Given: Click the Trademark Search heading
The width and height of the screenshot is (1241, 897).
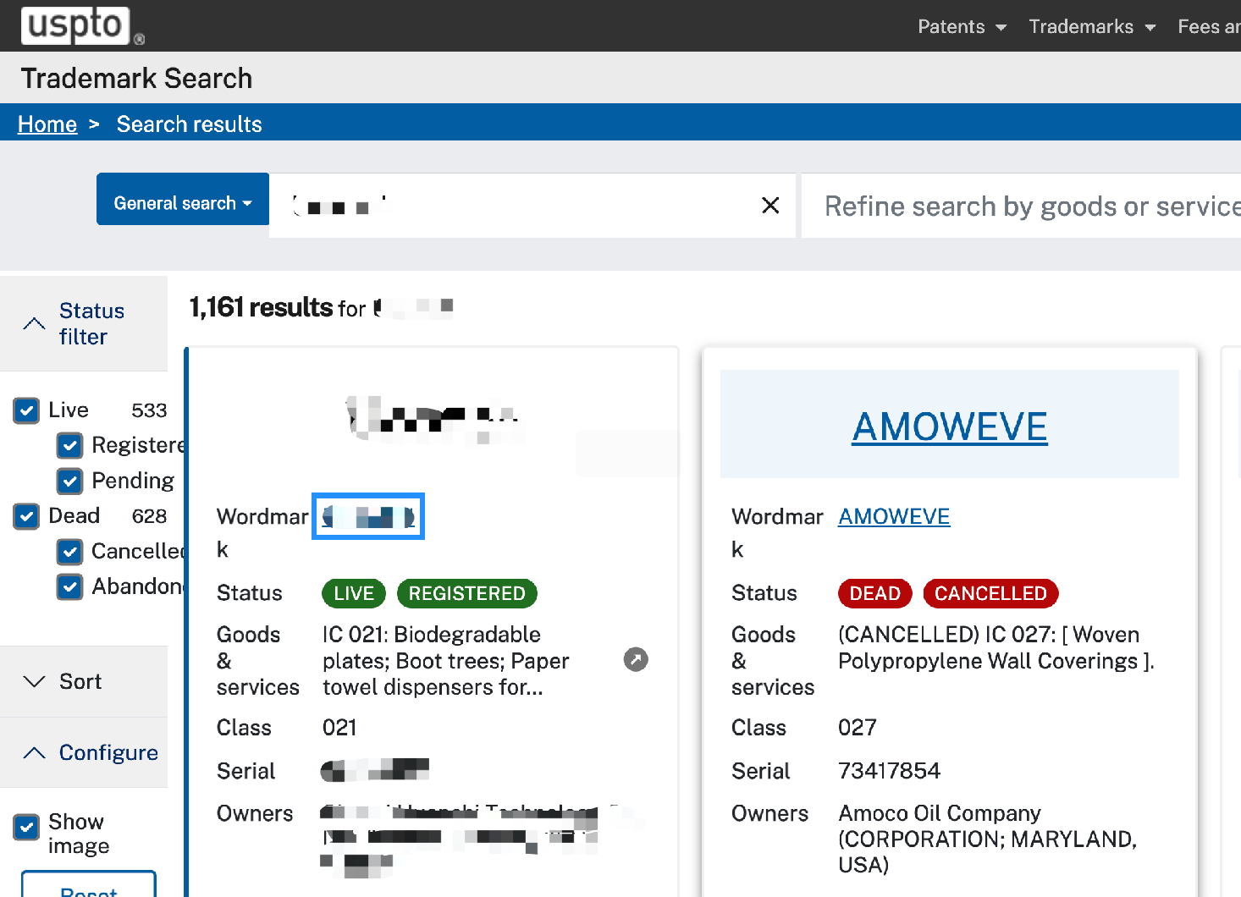Looking at the screenshot, I should [136, 79].
